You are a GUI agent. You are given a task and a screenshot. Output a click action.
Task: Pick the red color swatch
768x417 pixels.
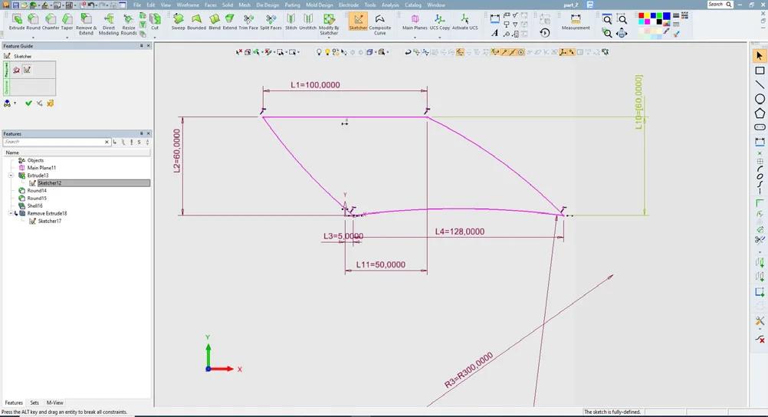tap(641, 15)
